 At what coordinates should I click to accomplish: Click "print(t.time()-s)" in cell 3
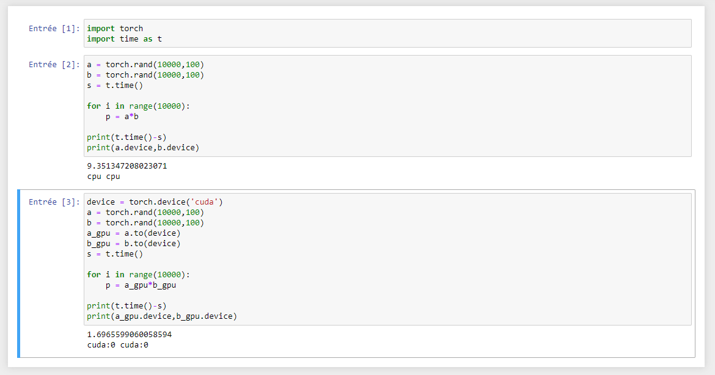tap(127, 306)
